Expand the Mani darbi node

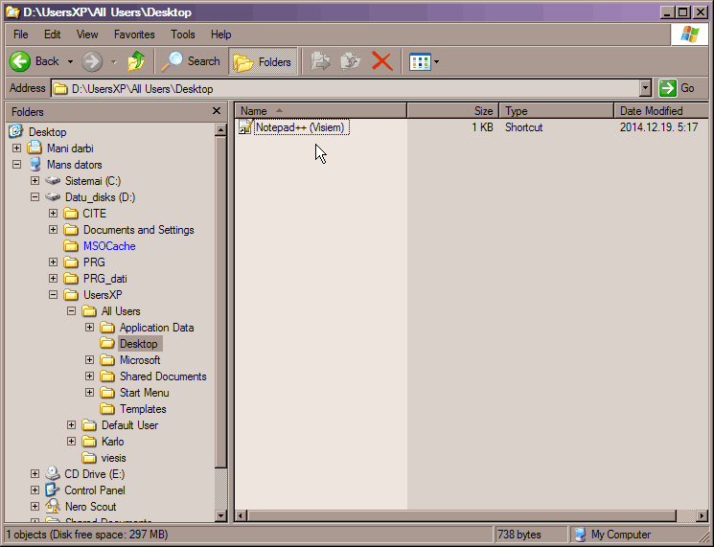point(17,148)
